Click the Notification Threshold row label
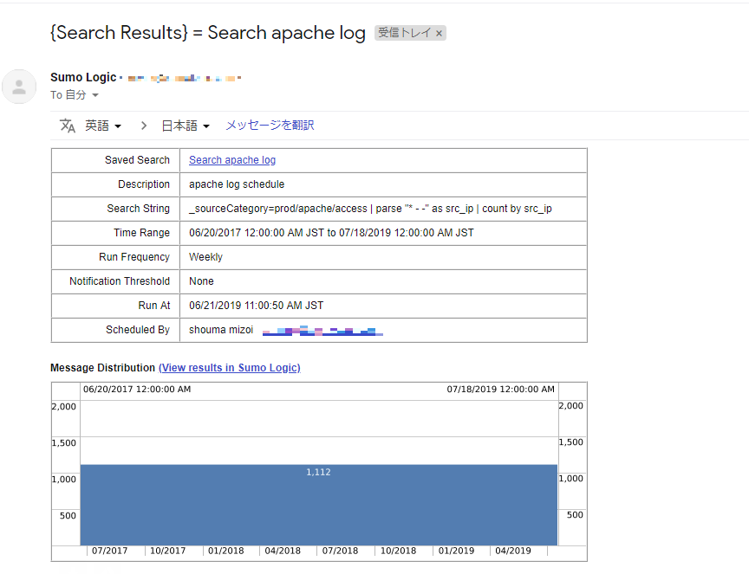Screen dimensions: 749x574 click(120, 281)
